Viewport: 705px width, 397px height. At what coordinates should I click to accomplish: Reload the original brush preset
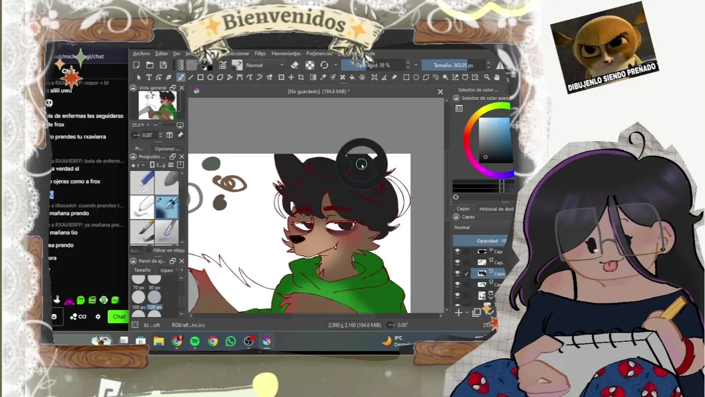pos(324,65)
